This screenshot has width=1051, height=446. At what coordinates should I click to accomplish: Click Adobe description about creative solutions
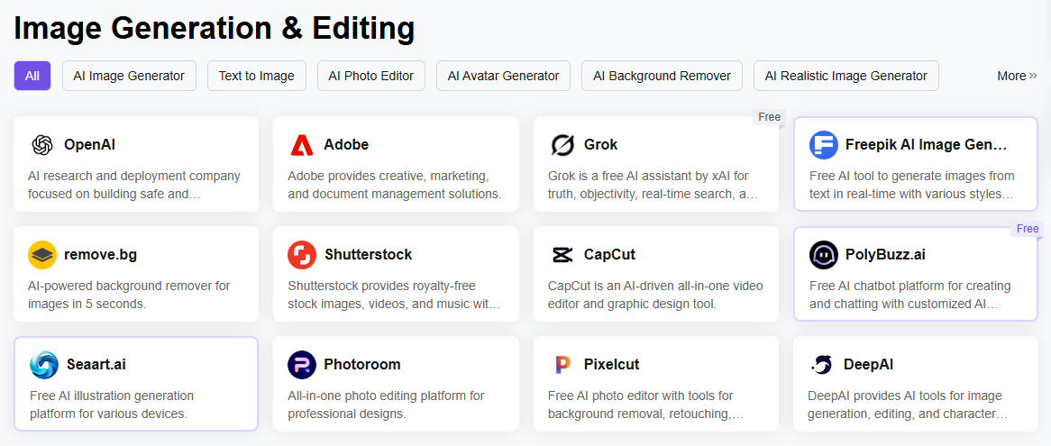coord(395,186)
